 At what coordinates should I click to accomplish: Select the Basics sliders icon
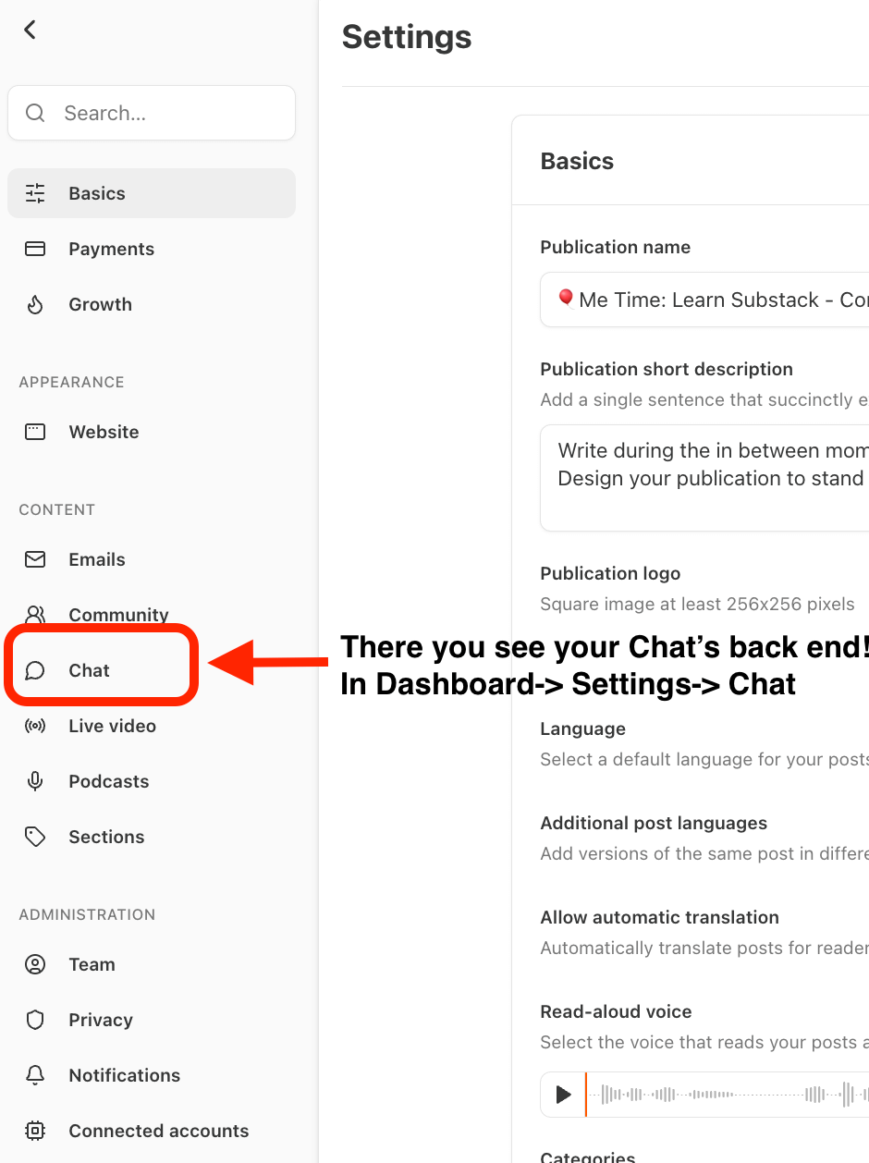pyautogui.click(x=35, y=193)
